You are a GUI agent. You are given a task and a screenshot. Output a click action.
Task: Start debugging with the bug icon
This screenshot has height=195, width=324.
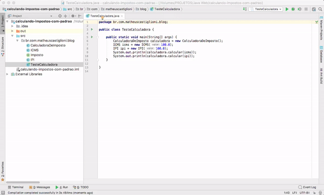[x=293, y=9]
